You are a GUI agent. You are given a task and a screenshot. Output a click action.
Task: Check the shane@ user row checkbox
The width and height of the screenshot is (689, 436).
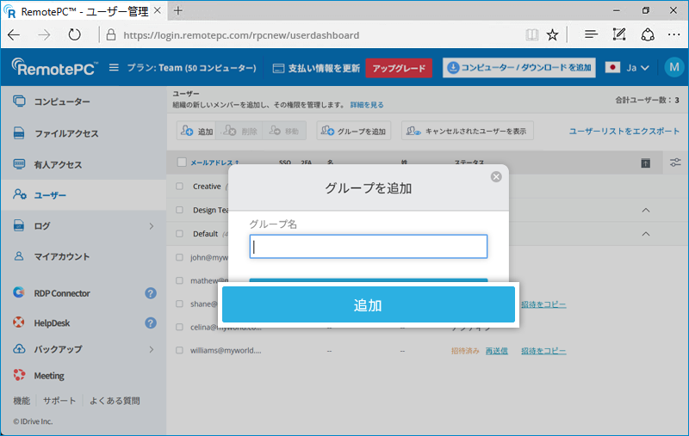tap(179, 304)
